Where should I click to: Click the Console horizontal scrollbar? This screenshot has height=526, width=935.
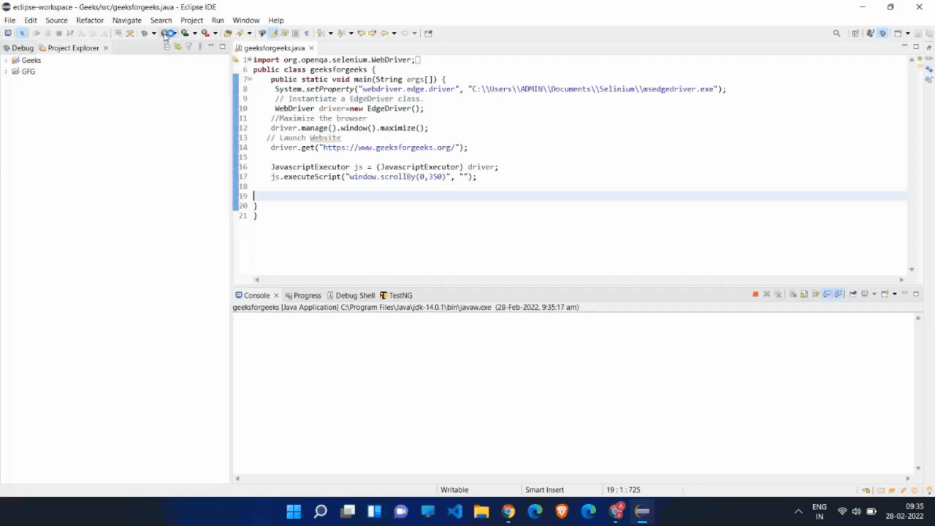pos(572,479)
